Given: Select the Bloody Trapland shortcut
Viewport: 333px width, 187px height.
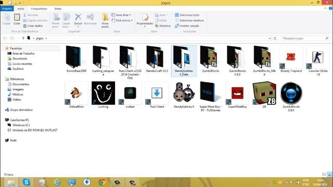Looking at the screenshot, I should [291, 59].
